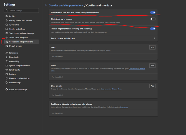Click the Default browser icon
Image resolution: width=186 pixels, height=135 pixels.
7,46
